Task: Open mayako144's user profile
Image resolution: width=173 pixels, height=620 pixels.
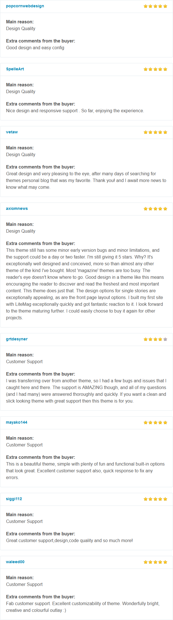Action: click(x=17, y=422)
